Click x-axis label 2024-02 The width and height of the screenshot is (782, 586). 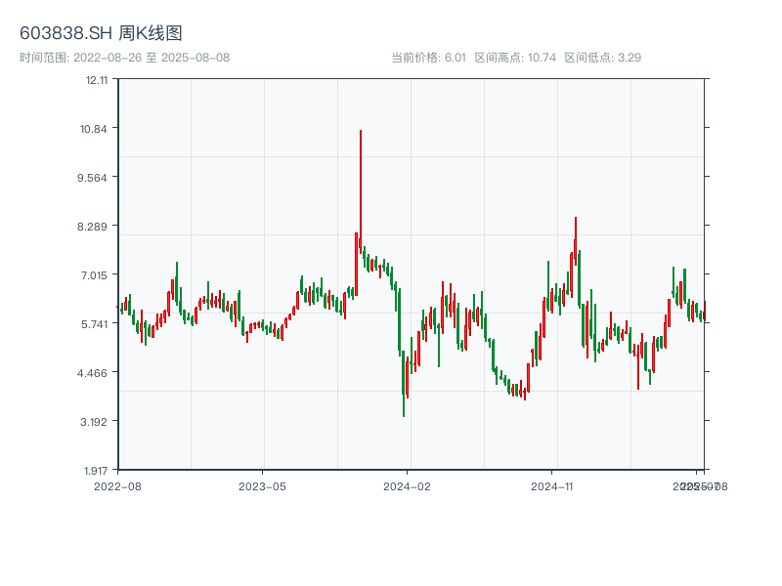click(407, 486)
